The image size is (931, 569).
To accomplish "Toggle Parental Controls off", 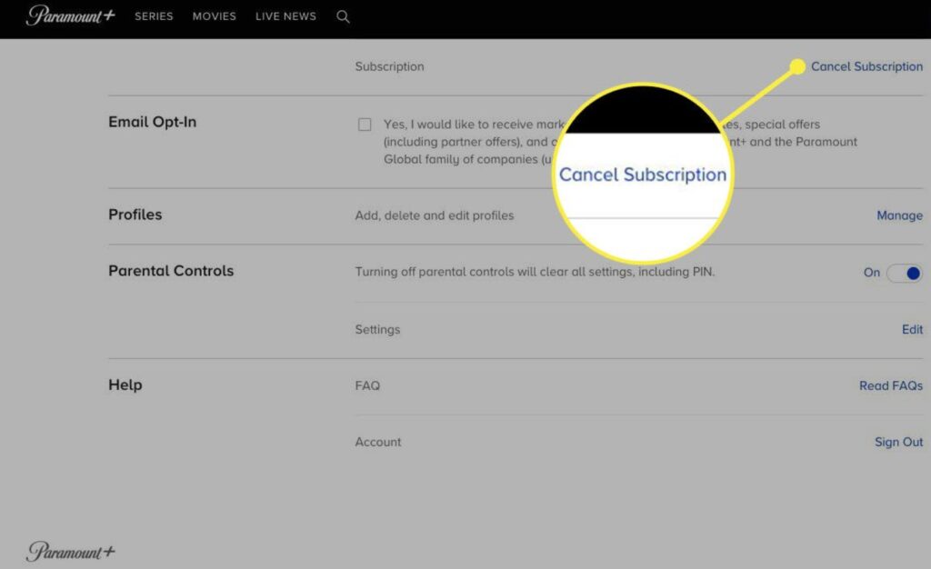I will point(904,273).
